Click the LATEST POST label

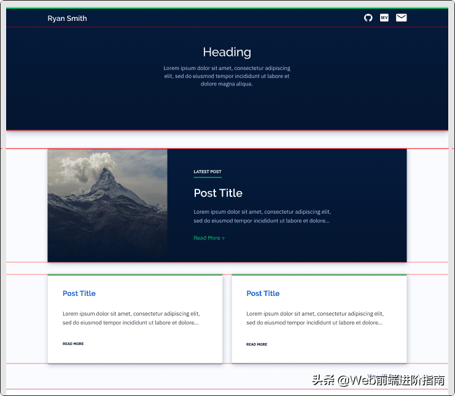208,171
